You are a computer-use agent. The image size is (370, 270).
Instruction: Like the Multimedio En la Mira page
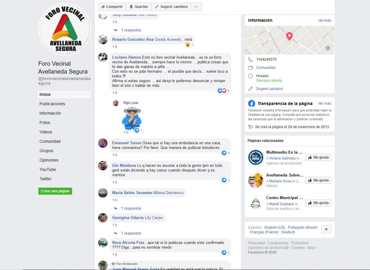[x=318, y=158]
